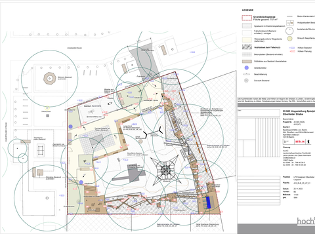Click the red dashed Grundstücksgrenze legend symbol
315x236 pixels.
tap(247, 18)
